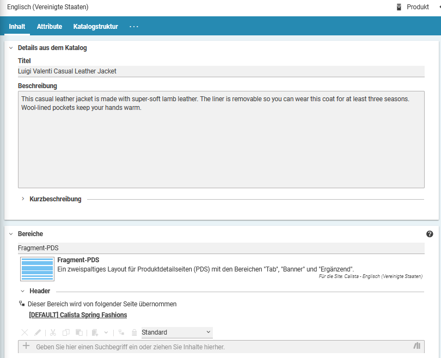Click the help question mark icon in Bereiche

[430, 234]
